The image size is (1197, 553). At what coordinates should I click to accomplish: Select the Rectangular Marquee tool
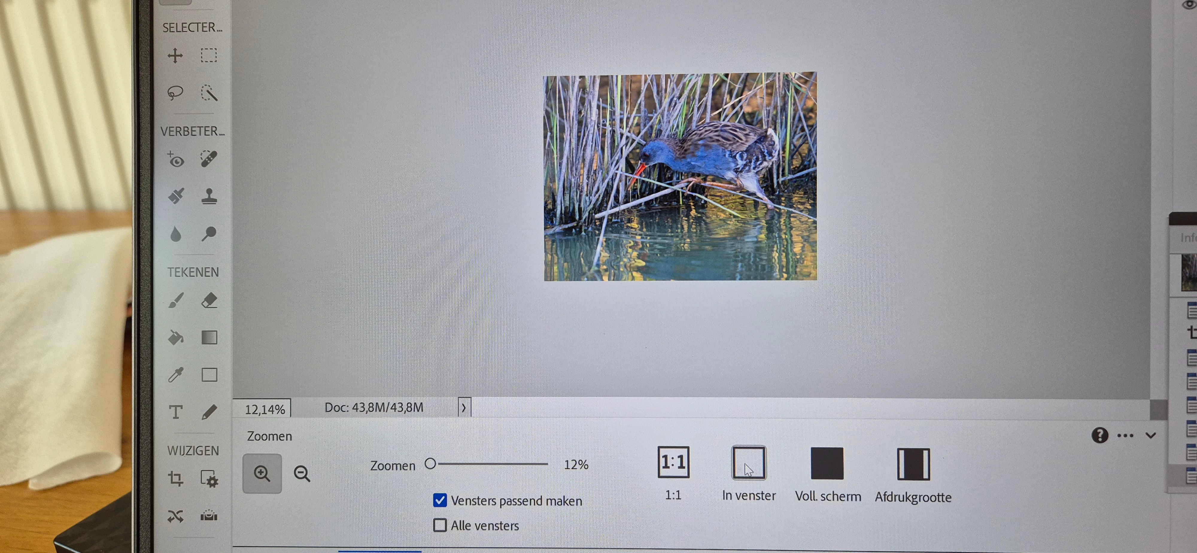coord(209,55)
